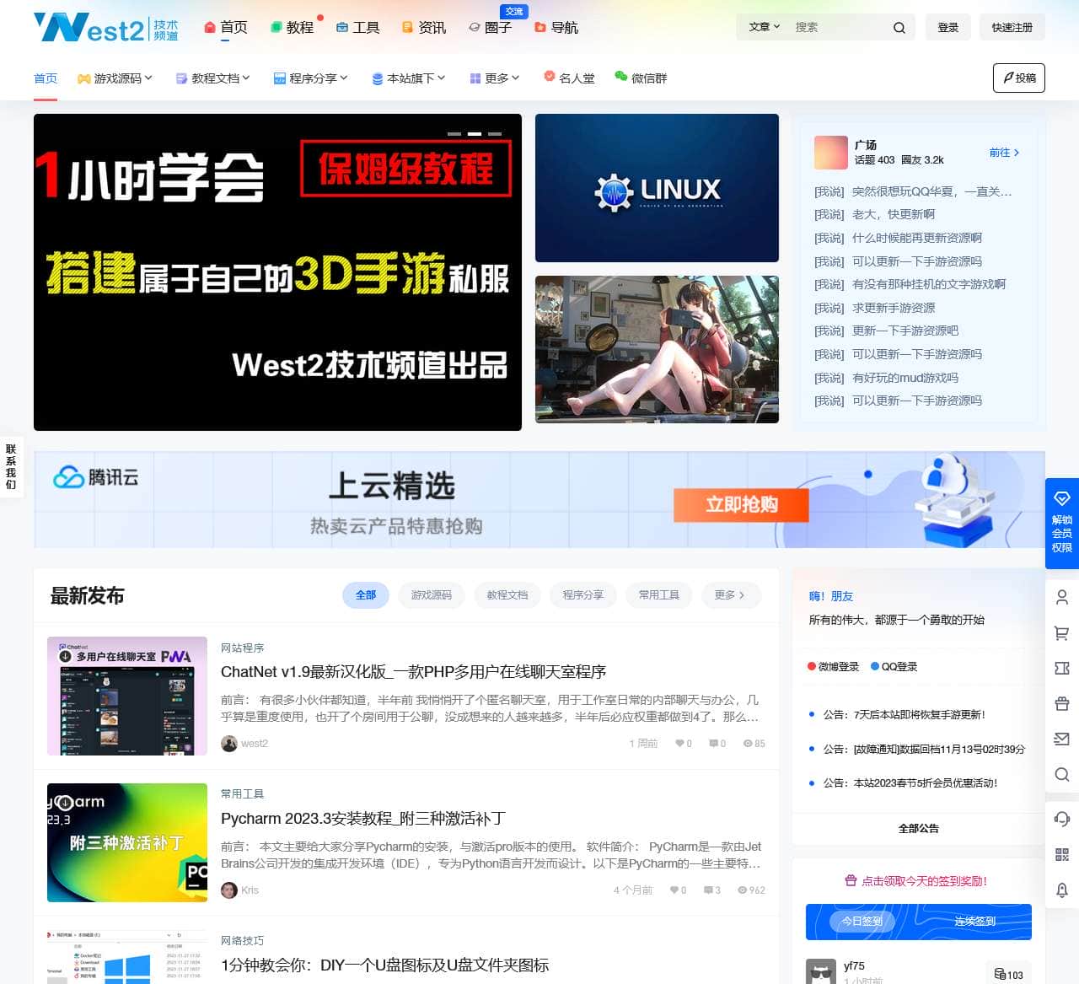Open the 导航 top menu item
The height and width of the screenshot is (984, 1079).
(x=556, y=28)
